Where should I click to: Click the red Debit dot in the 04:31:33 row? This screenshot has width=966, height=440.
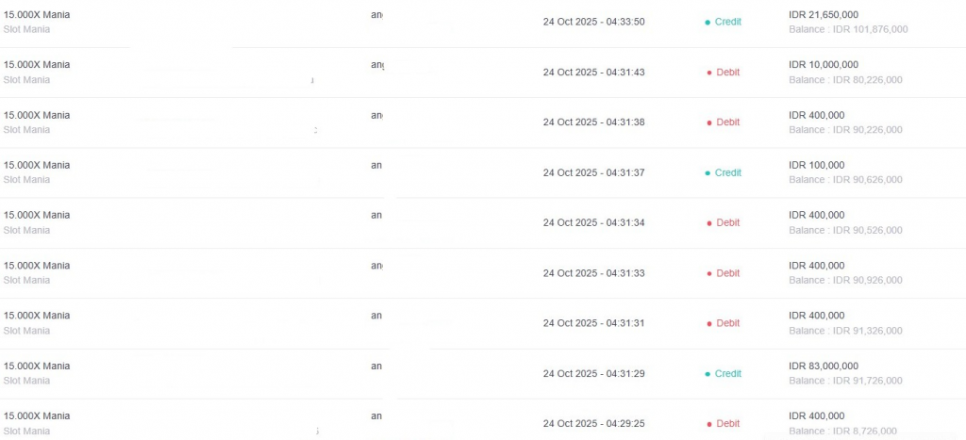(708, 273)
